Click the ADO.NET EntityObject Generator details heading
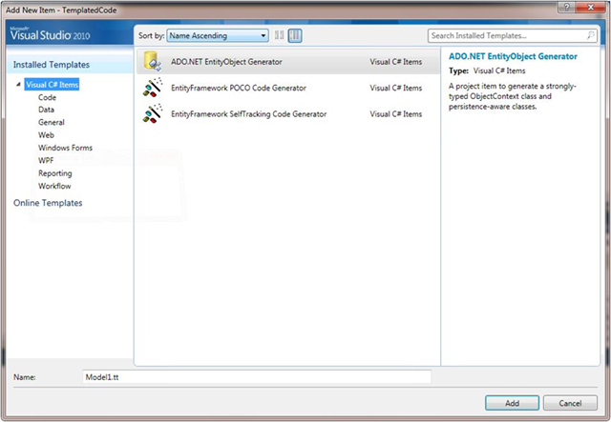 pos(513,56)
